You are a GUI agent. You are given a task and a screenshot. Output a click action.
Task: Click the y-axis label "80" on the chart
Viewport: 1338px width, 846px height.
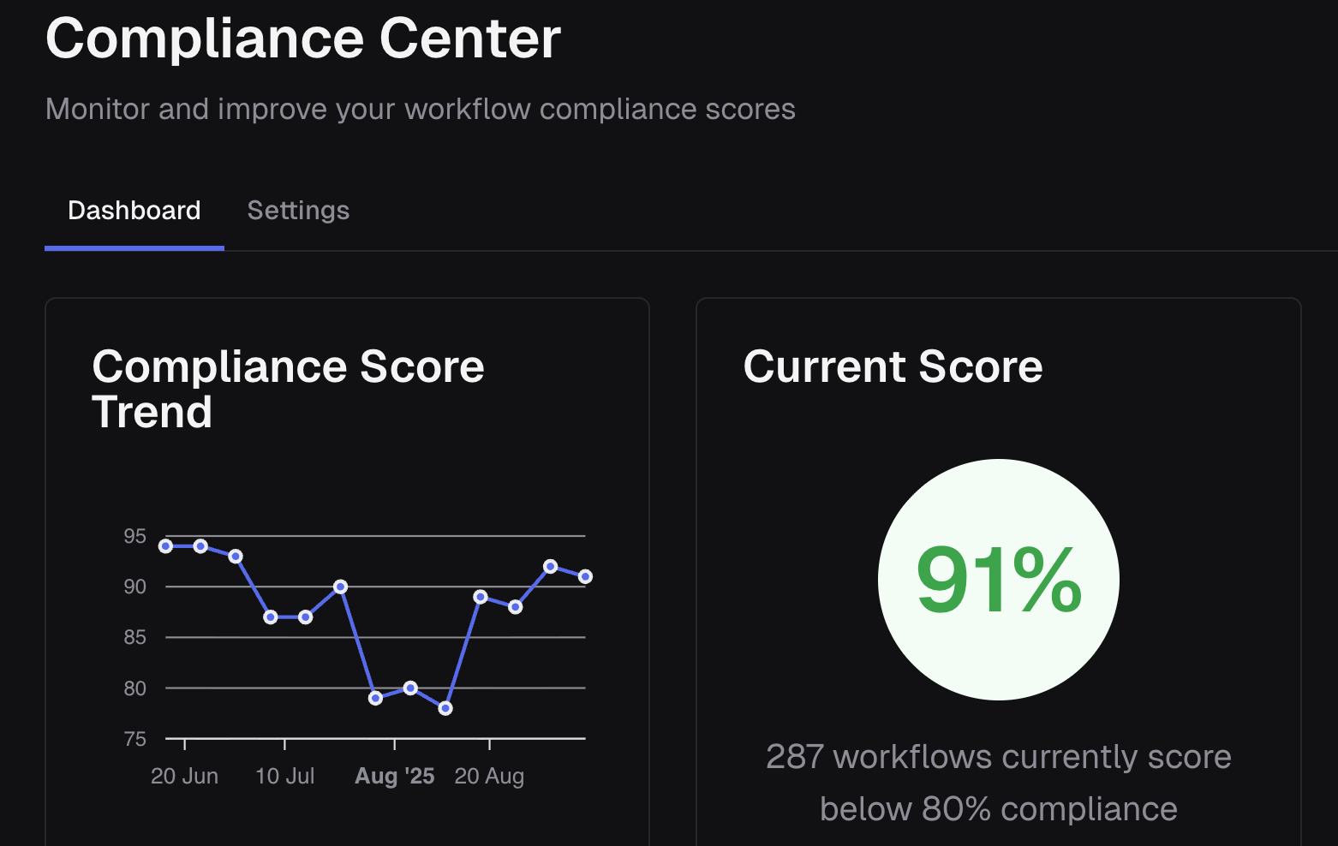point(135,688)
